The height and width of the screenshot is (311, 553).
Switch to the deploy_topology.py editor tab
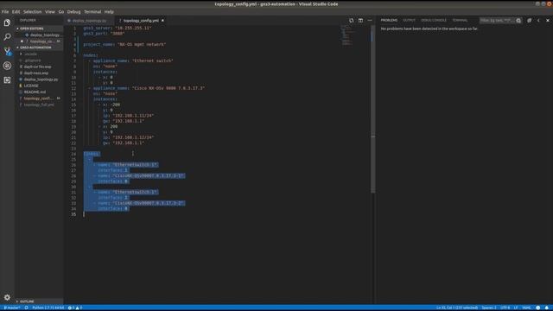90,21
